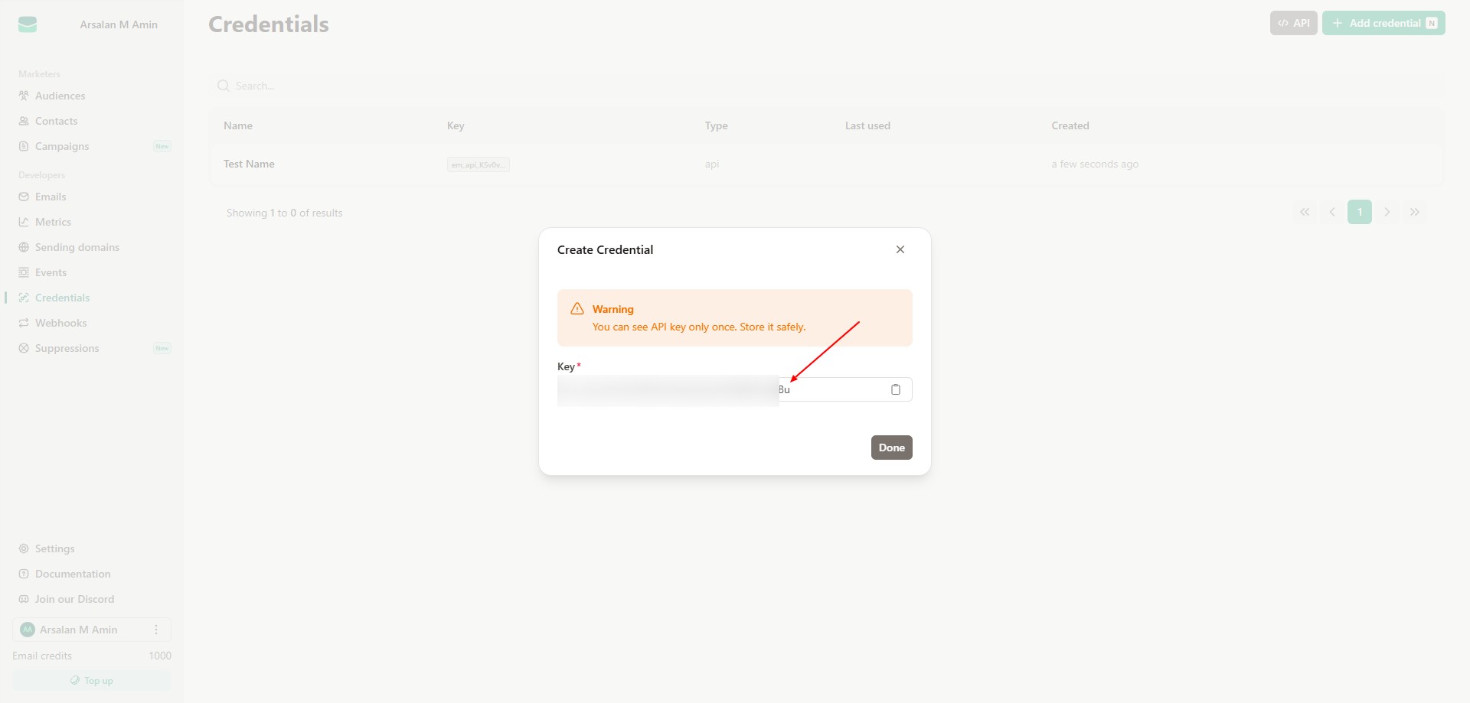Click the Done button

point(891,448)
